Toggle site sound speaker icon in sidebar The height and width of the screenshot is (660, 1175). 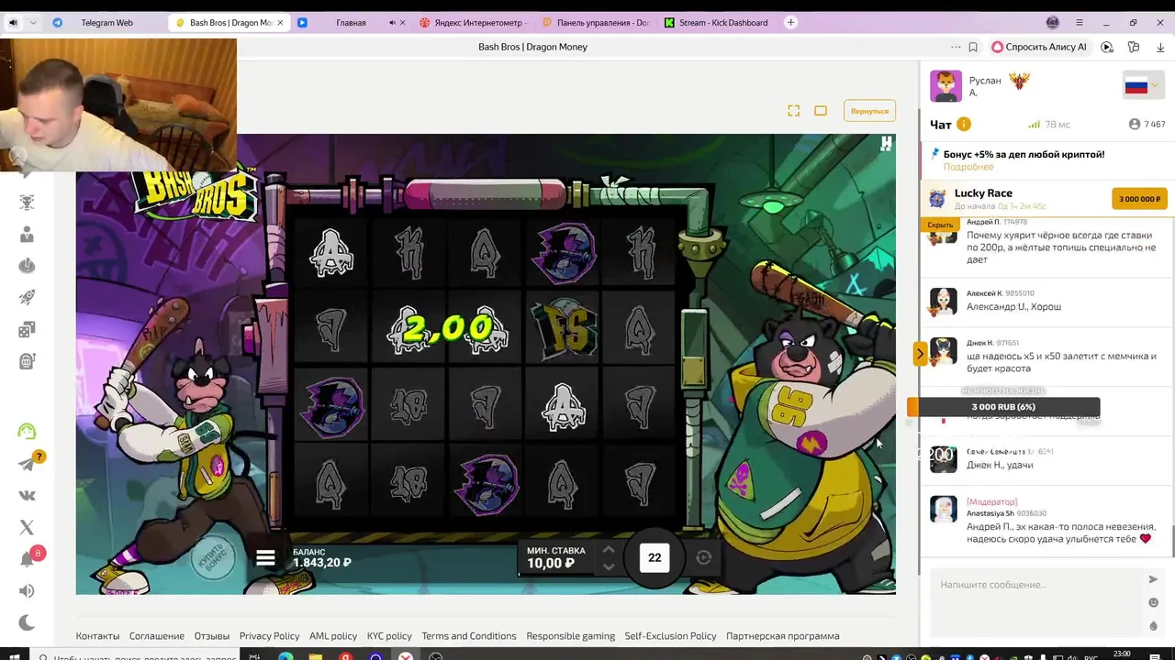click(27, 591)
